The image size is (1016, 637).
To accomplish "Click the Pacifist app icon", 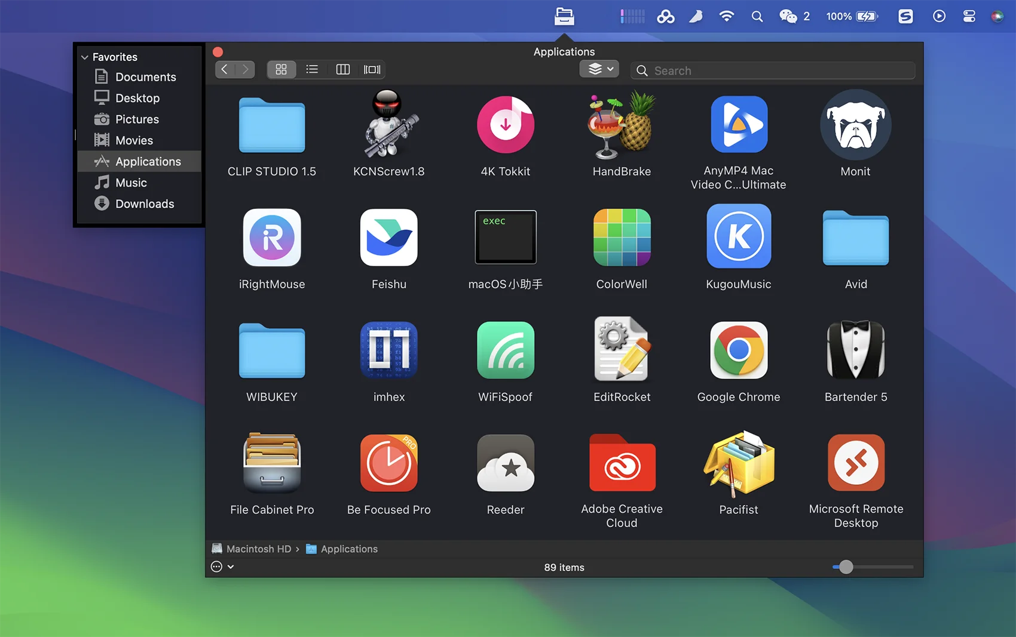I will pyautogui.click(x=739, y=463).
